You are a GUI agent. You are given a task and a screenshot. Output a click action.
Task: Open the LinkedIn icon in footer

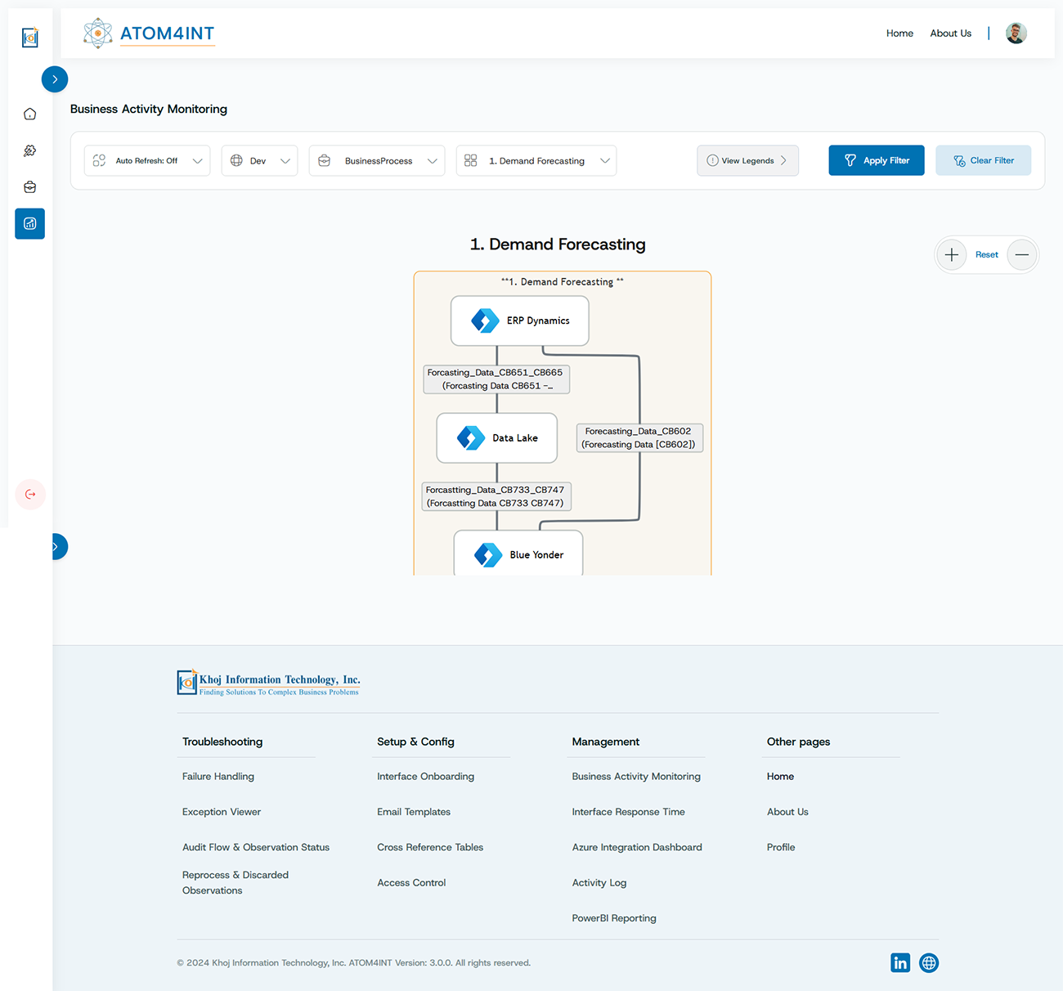[900, 963]
